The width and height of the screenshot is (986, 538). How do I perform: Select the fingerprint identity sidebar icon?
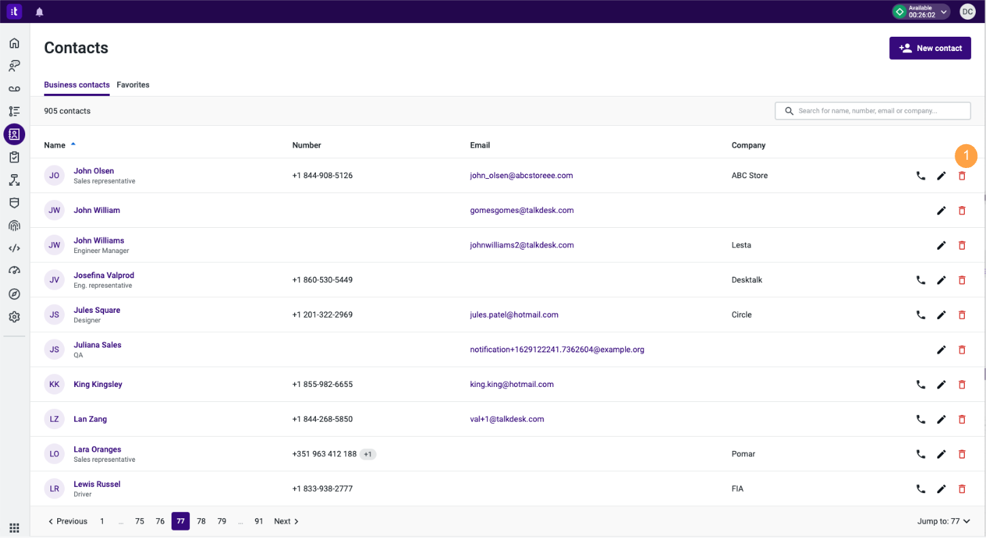pyautogui.click(x=14, y=225)
